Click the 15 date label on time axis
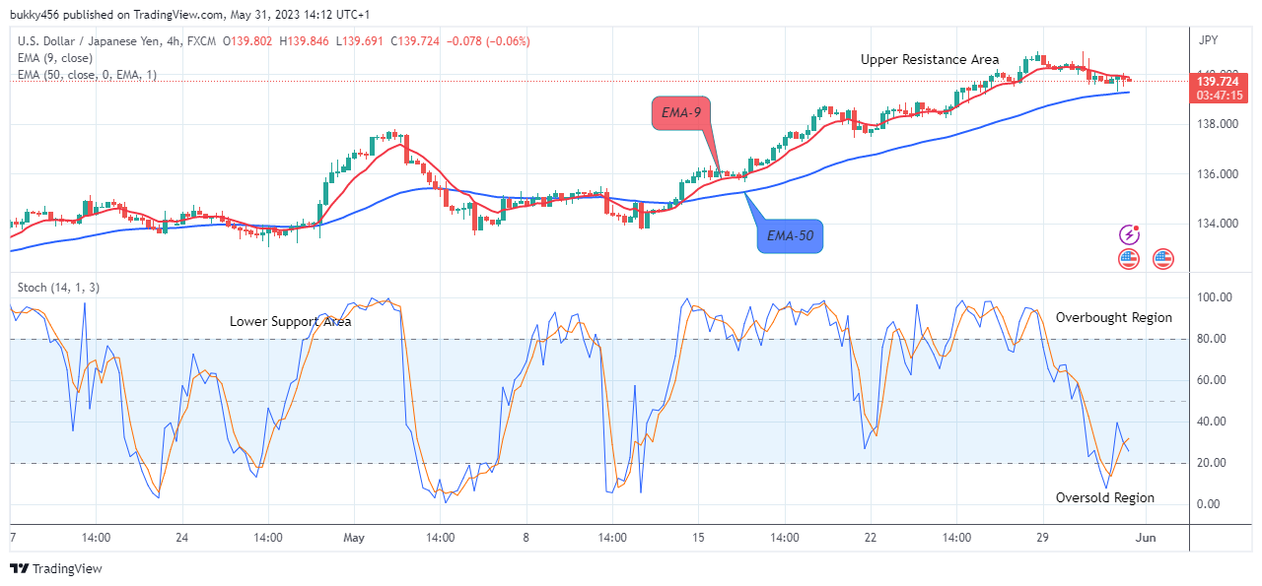This screenshot has width=1262, height=586. pyautogui.click(x=698, y=538)
